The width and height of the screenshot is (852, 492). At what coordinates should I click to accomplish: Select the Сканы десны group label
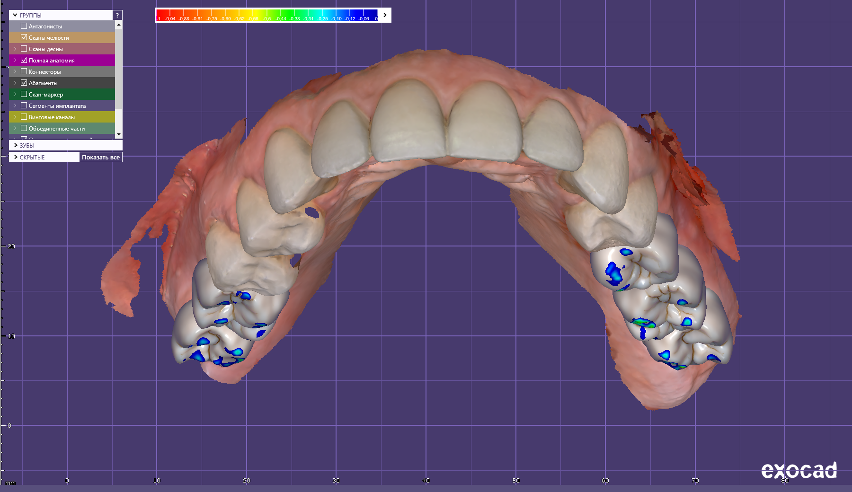[46, 49]
